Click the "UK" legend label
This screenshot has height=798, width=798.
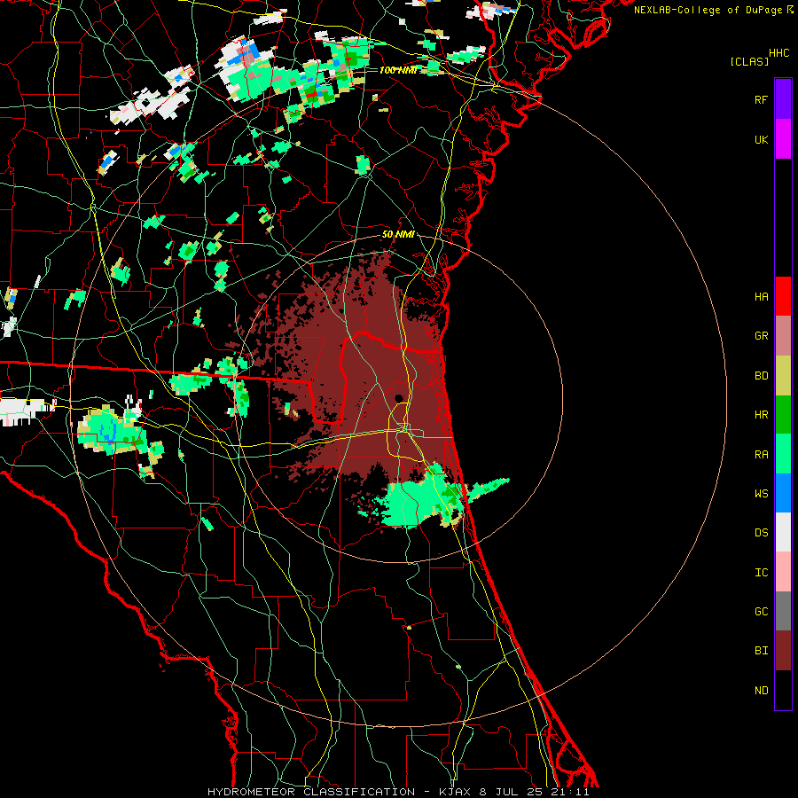[x=761, y=139]
